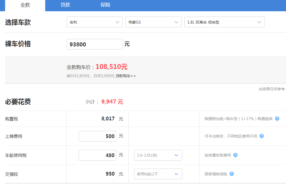The image size is (286, 189).
Task: Click the 上牌费用 row label
Action: tap(14, 136)
